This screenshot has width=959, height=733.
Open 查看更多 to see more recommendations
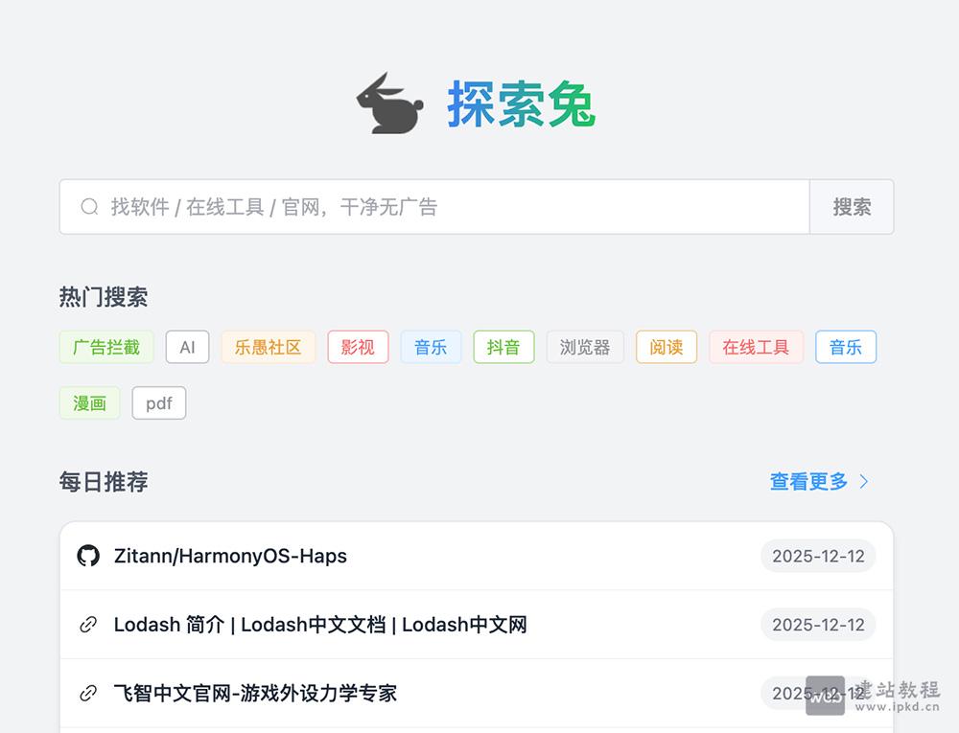(x=809, y=482)
